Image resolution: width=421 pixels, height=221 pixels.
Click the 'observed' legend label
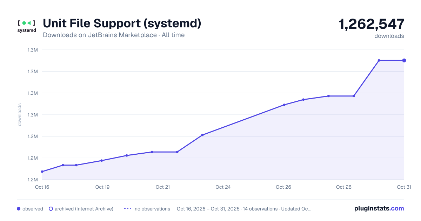coord(33,209)
